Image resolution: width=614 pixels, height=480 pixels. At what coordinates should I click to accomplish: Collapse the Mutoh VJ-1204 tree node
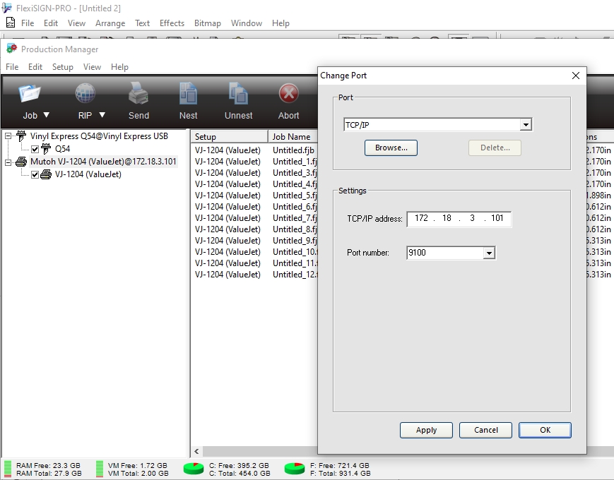(x=8, y=162)
